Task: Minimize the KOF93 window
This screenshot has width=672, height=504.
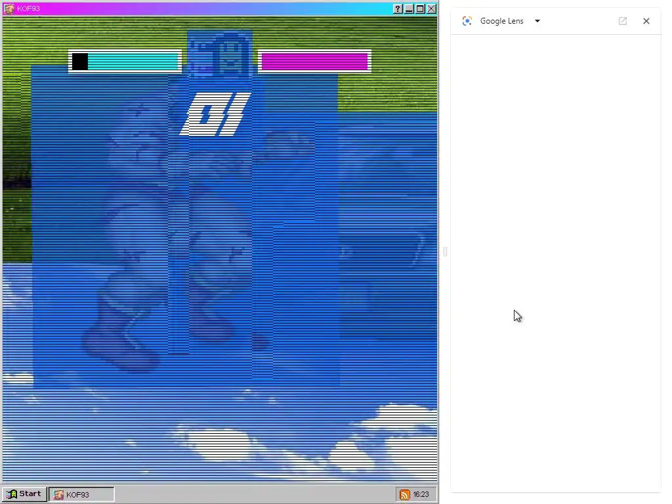Action: (x=409, y=9)
